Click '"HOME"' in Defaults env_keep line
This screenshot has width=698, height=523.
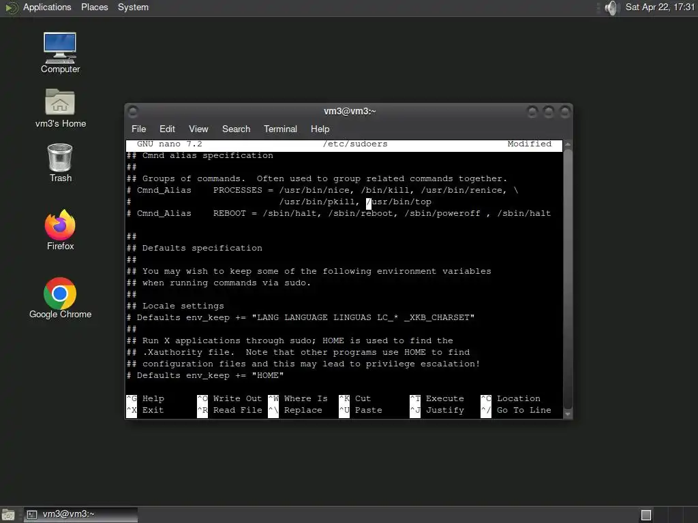[x=267, y=375]
